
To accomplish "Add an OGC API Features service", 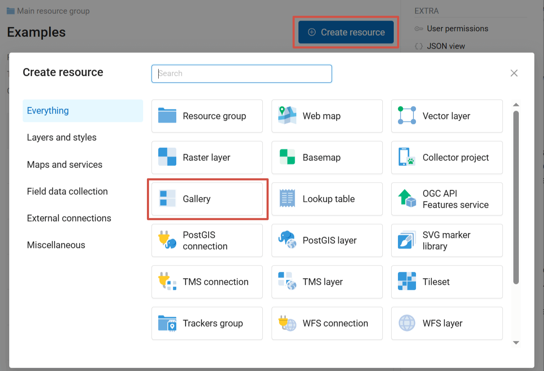I will pyautogui.click(x=447, y=199).
